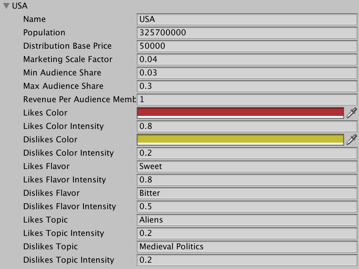Viewport: 359px width, 269px height.
Task: Click the Dislikes Flavor field showing Bitter
Action: coord(247,193)
